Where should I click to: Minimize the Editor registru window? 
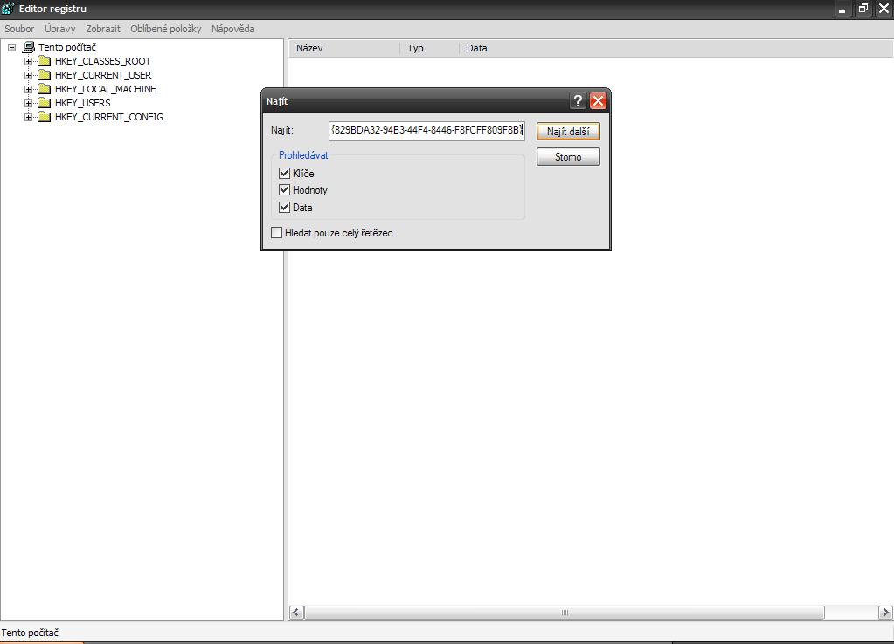click(x=842, y=9)
